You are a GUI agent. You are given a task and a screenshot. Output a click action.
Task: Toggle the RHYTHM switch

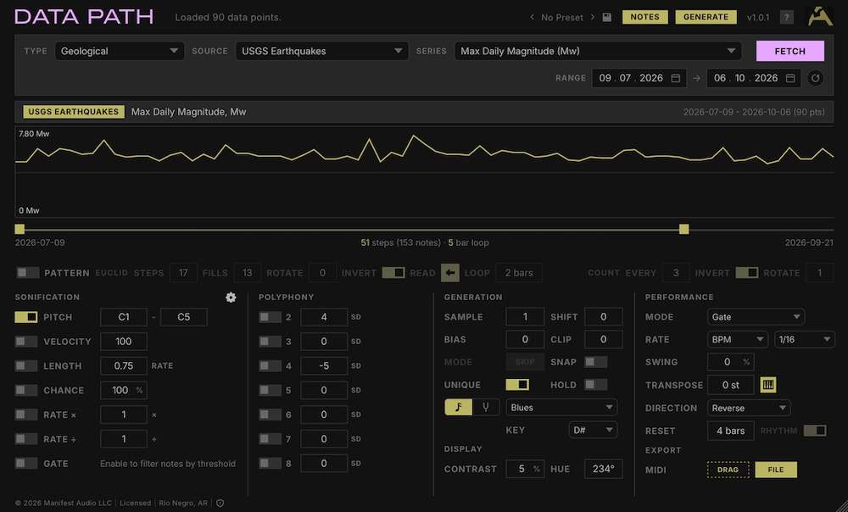tap(815, 431)
